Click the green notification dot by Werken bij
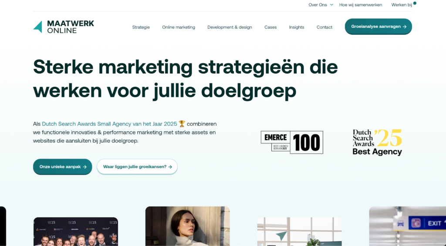446x246 pixels. click(415, 3)
